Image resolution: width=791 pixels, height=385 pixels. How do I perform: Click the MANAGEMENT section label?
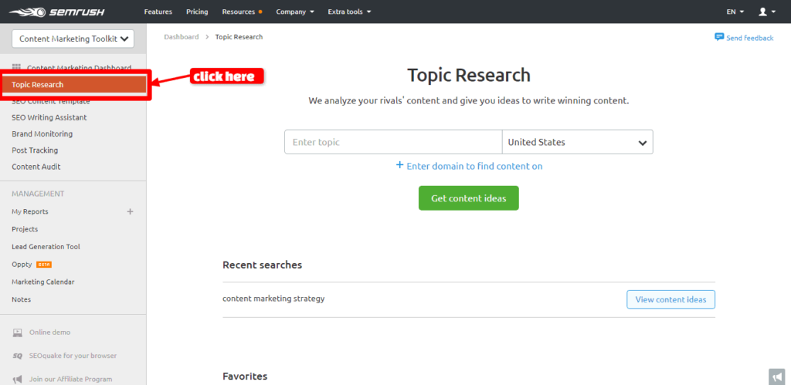click(x=38, y=194)
